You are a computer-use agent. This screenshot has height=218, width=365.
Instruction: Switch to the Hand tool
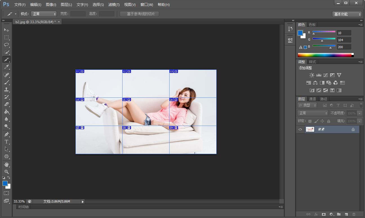coord(6,164)
